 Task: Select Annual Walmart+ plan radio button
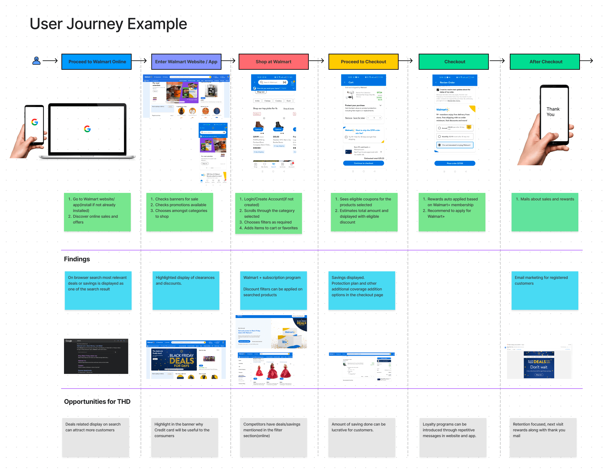pos(439,128)
